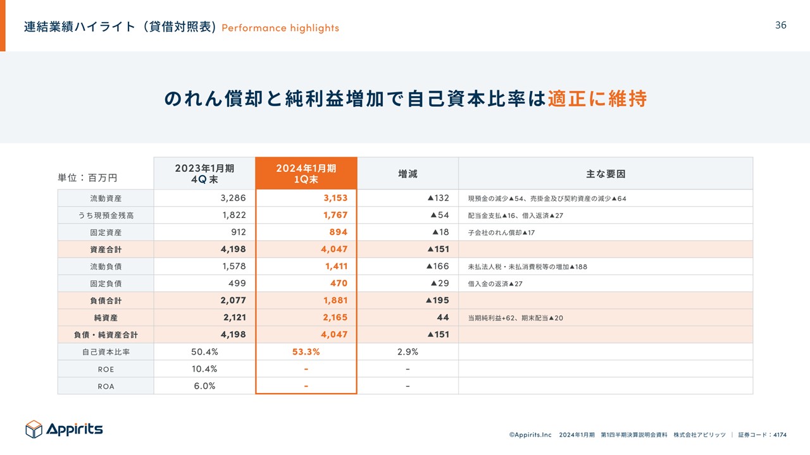Click the page number 36

781,25
